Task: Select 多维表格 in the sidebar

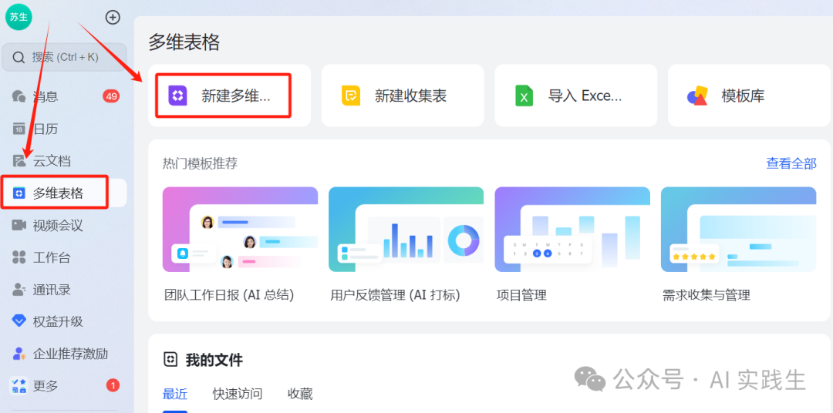Action: [58, 193]
